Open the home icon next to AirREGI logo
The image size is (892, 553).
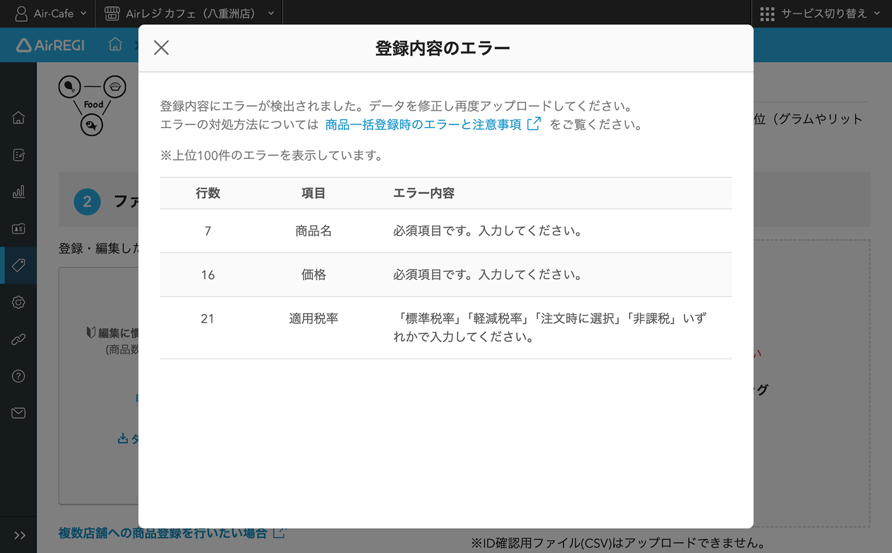click(115, 45)
